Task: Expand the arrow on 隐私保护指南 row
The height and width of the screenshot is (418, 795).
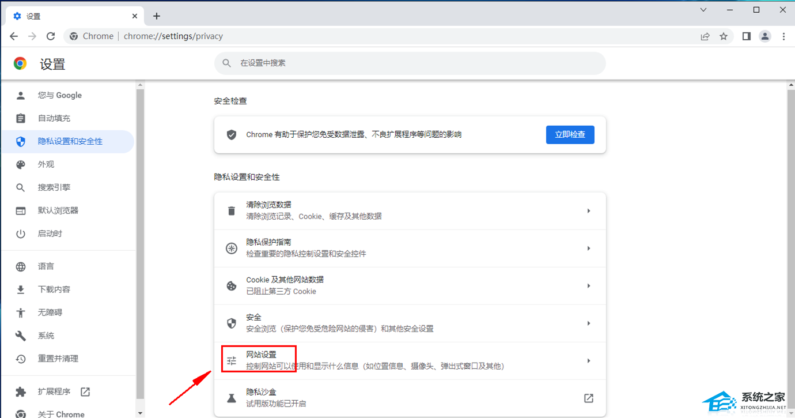Action: (589, 248)
